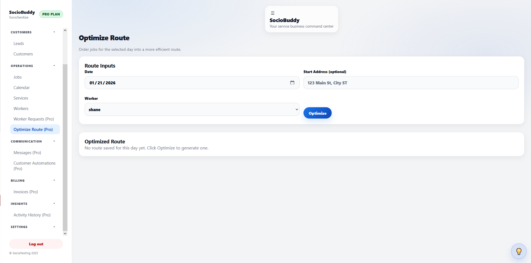
Task: Open the date picker calendar icon
Action: (x=292, y=82)
